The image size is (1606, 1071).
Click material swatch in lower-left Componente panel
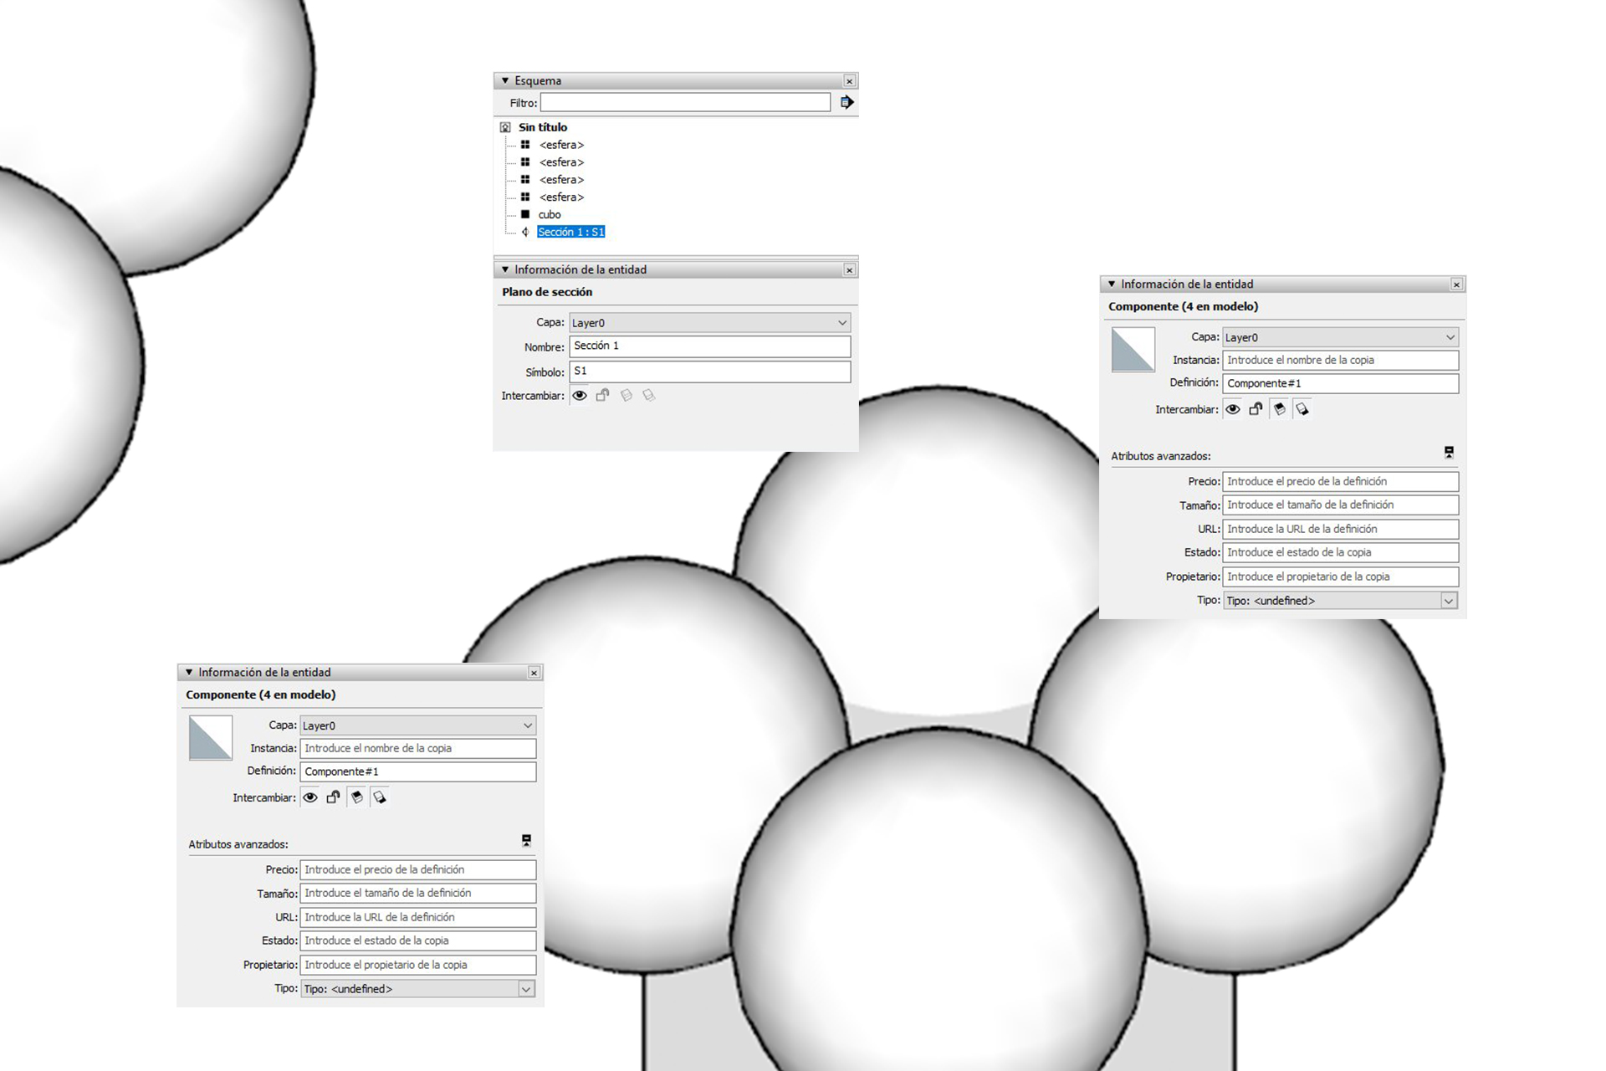tap(210, 738)
